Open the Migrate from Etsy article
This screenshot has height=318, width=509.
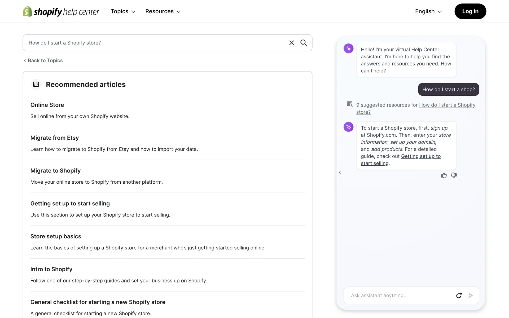55,138
